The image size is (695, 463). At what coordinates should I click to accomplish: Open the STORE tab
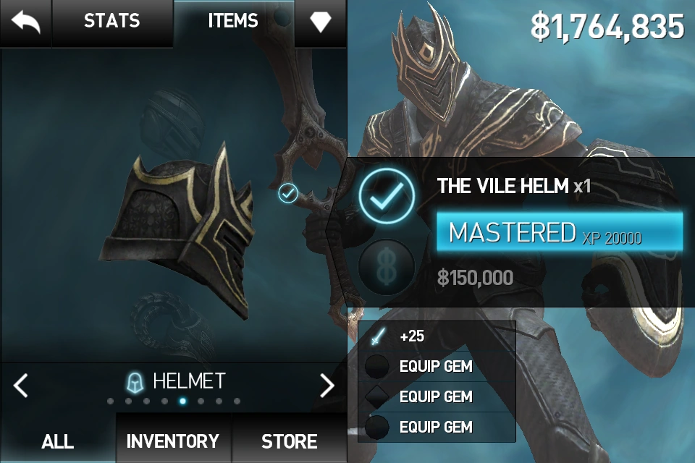click(x=290, y=441)
